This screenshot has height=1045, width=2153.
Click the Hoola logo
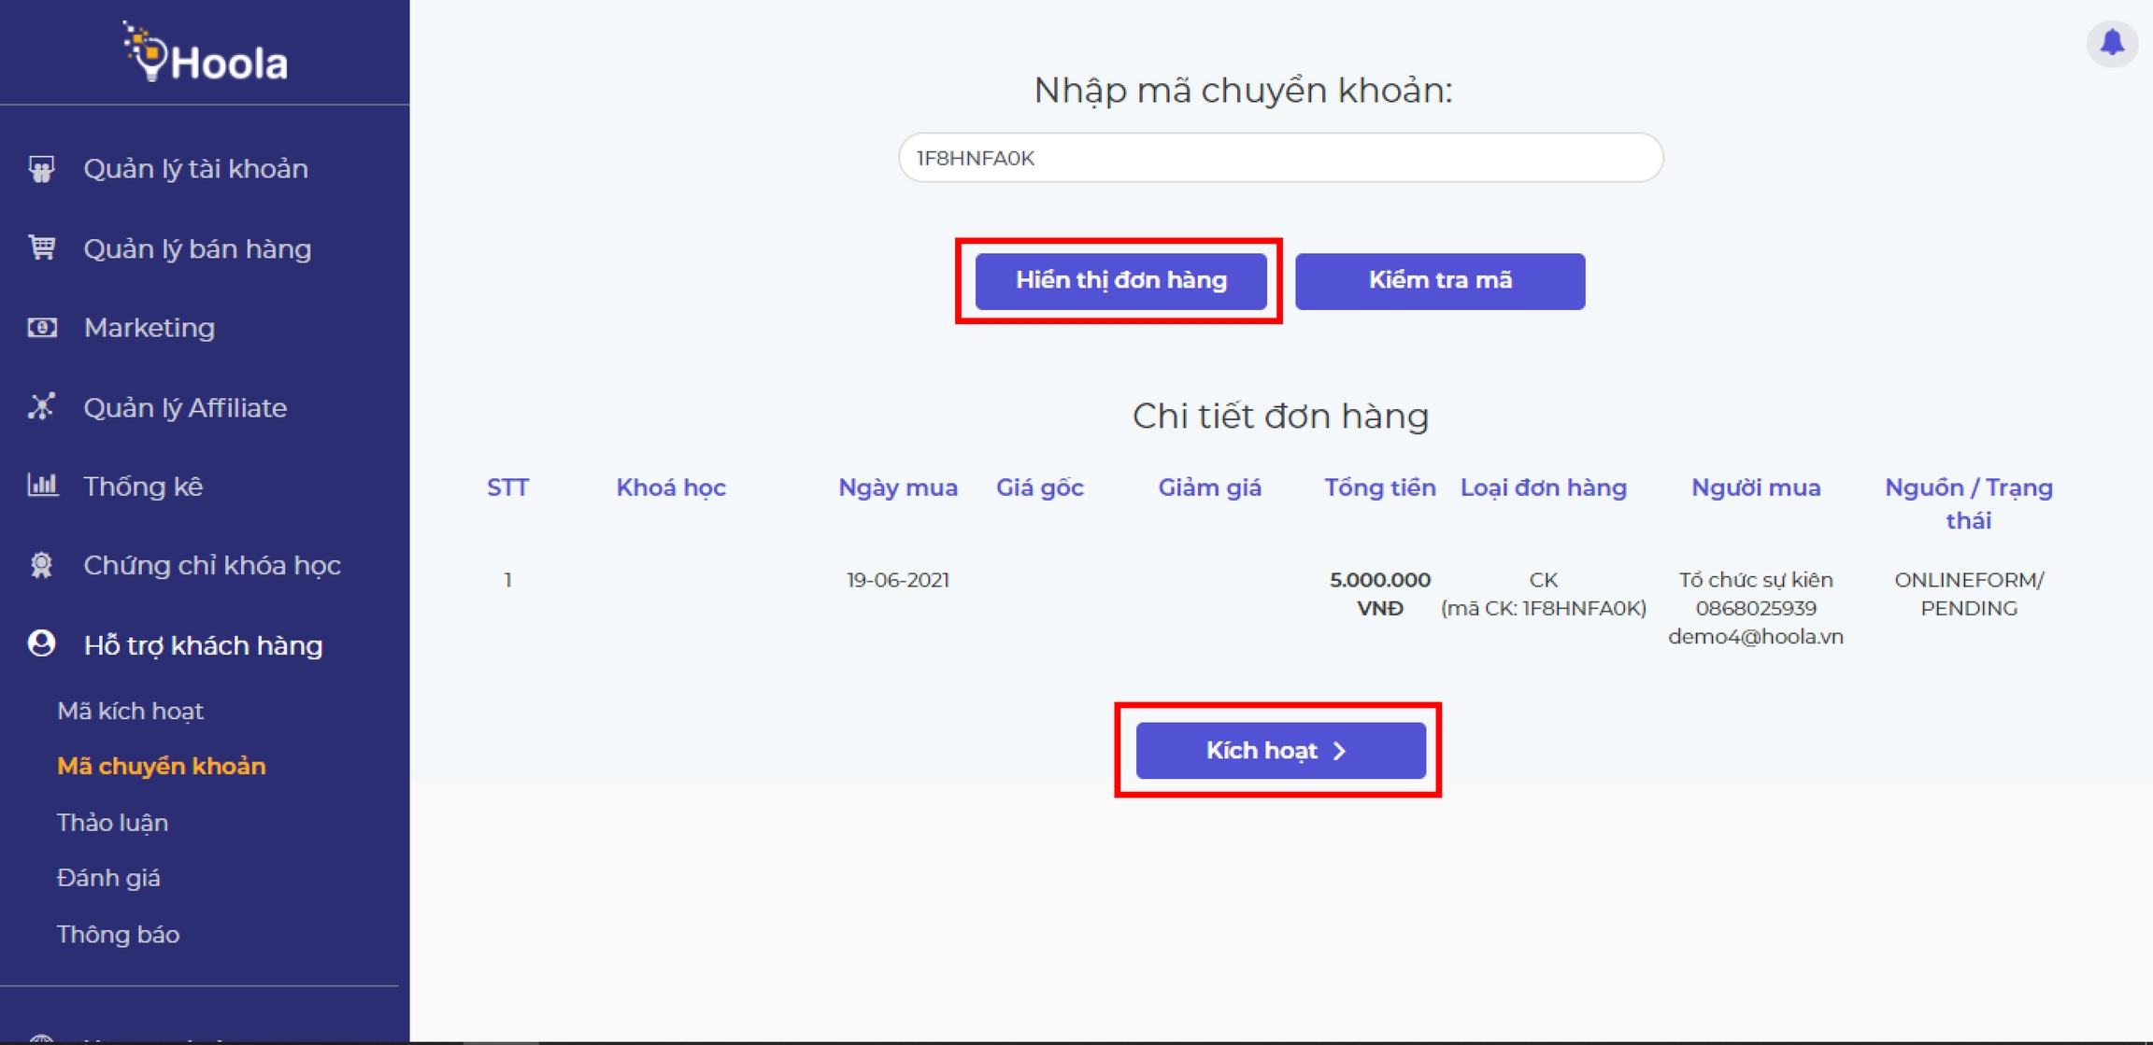(x=206, y=54)
